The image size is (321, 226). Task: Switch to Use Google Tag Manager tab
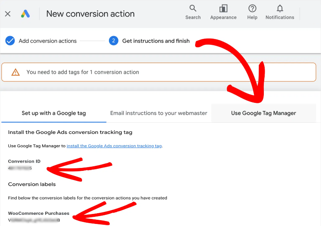(263, 113)
